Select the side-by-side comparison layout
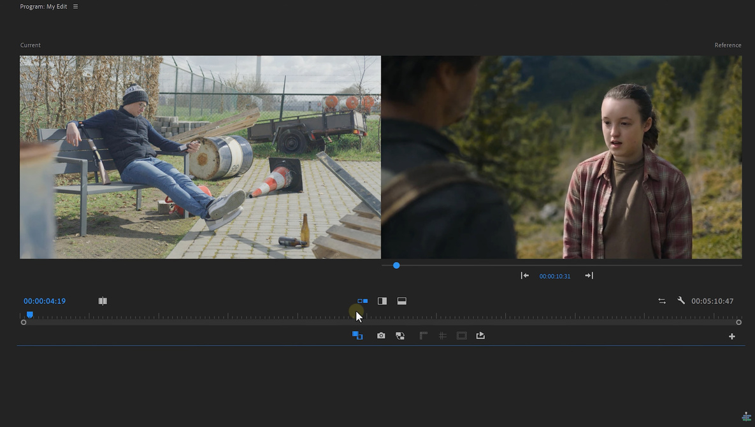This screenshot has width=755, height=427. 363,301
